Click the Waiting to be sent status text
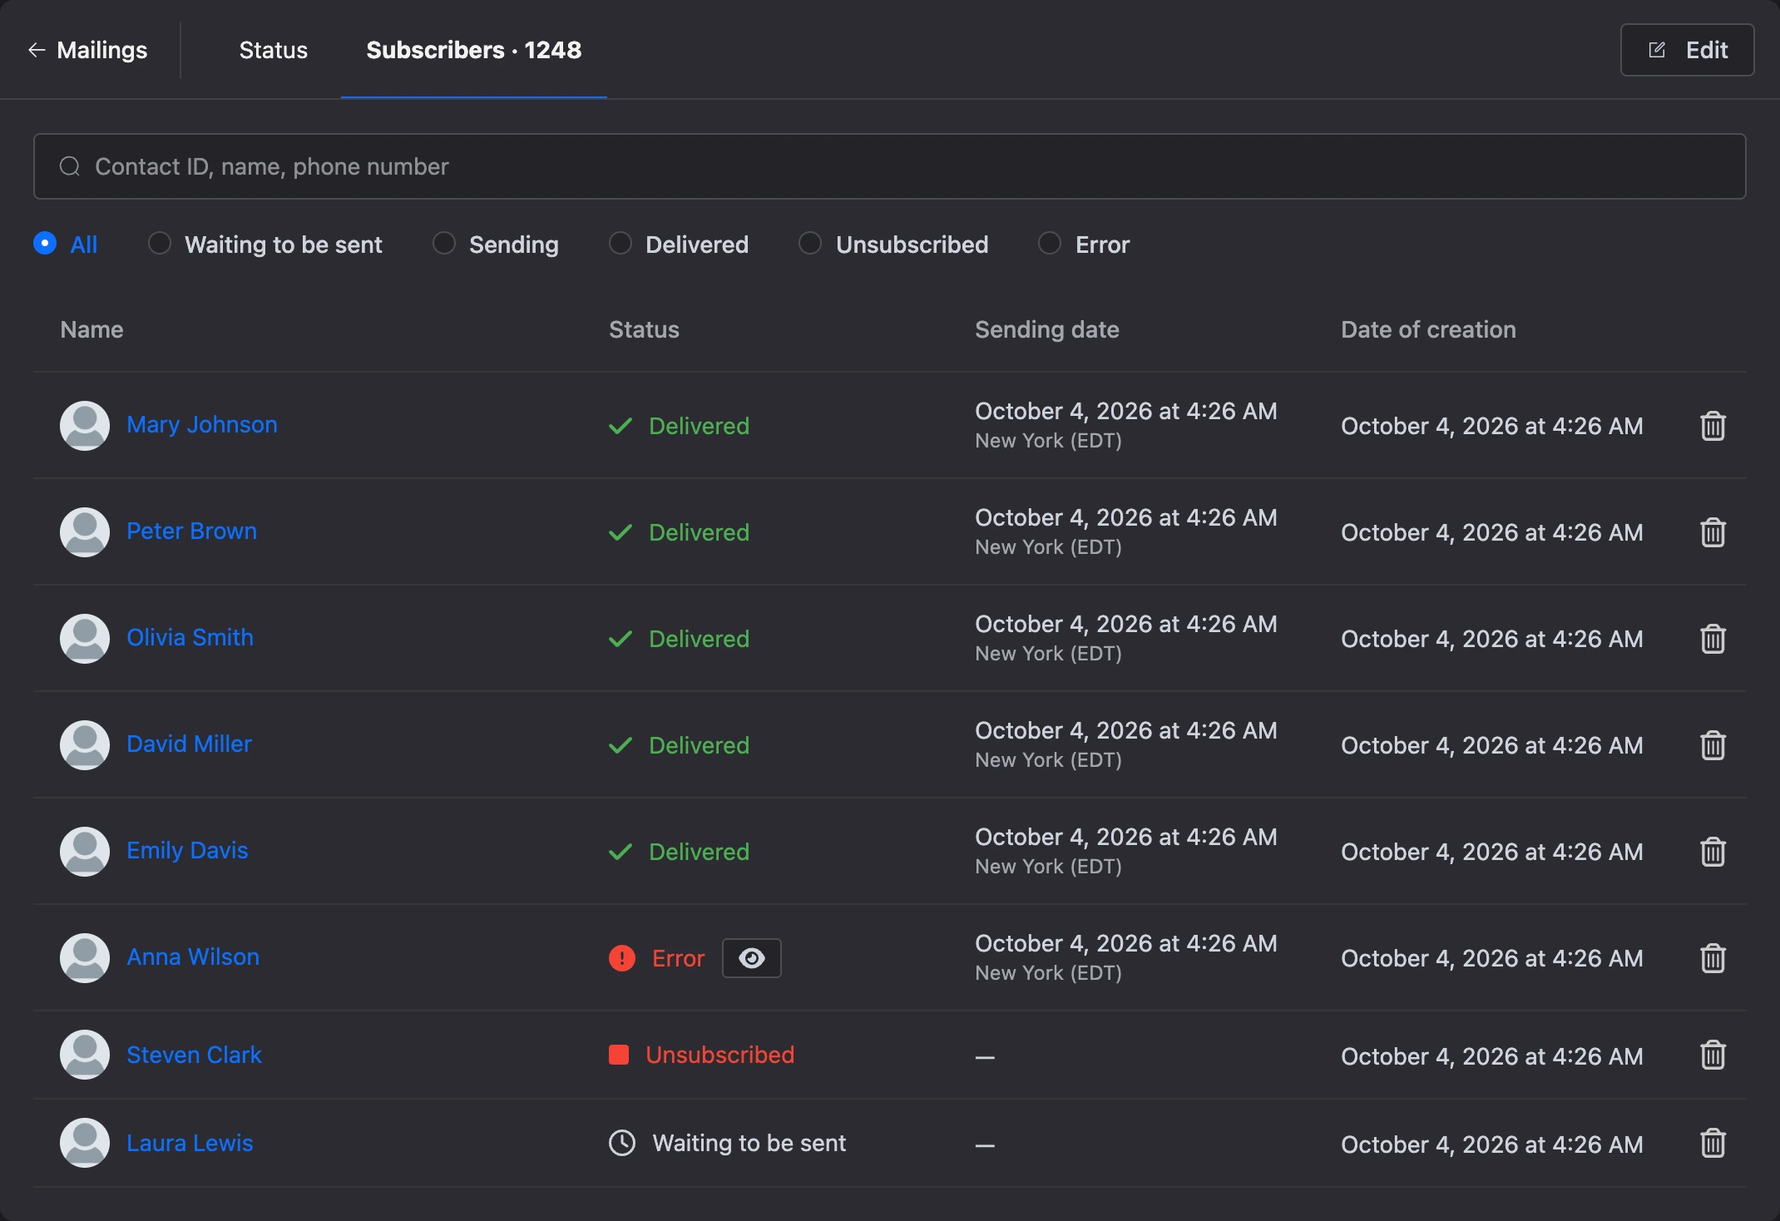Image resolution: width=1780 pixels, height=1221 pixels. 749,1143
